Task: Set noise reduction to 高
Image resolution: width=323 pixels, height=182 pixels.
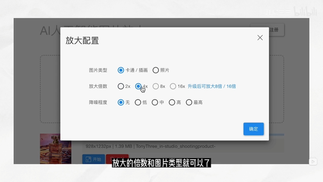Action: (172, 102)
